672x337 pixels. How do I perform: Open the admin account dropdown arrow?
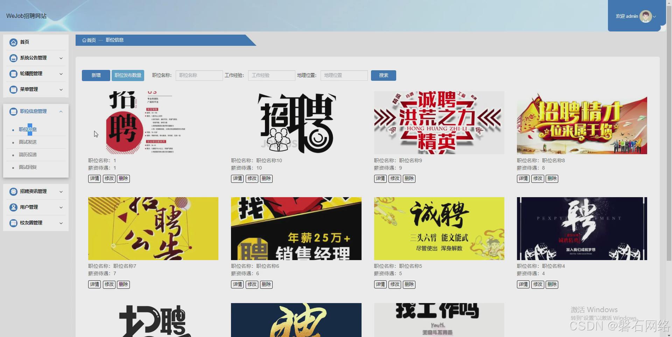(654, 16)
